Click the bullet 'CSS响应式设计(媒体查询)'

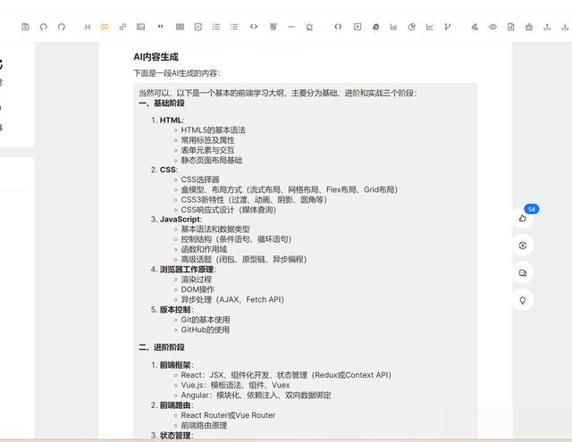[x=229, y=210]
